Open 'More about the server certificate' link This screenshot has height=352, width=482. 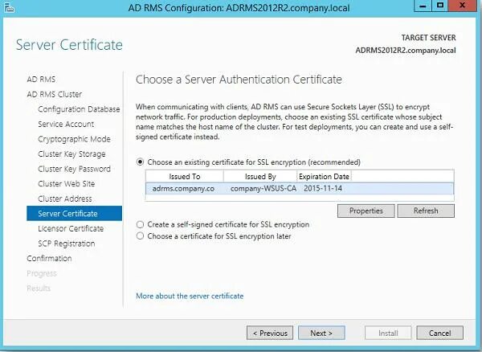[190, 296]
